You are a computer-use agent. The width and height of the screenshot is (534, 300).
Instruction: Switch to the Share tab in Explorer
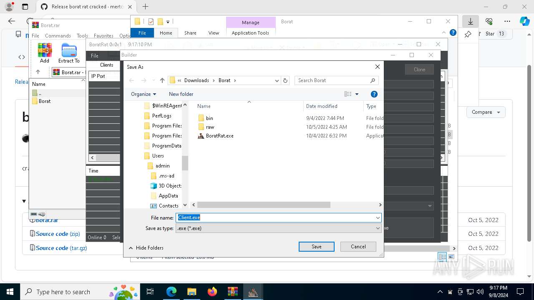click(x=190, y=33)
